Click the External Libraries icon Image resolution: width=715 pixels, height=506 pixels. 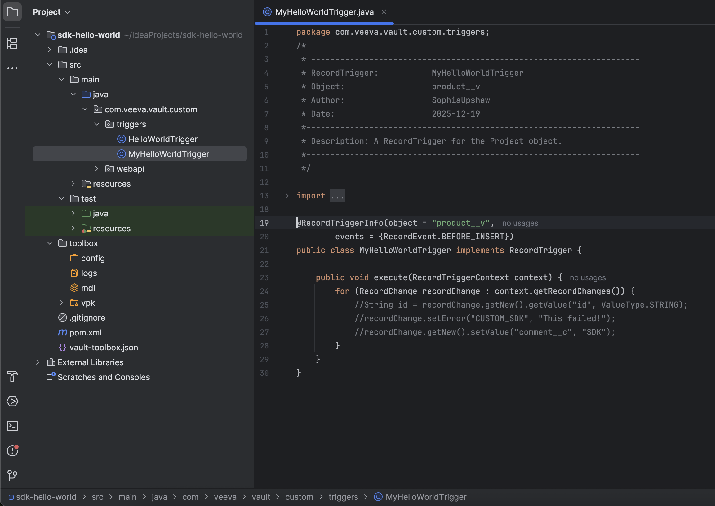point(51,362)
